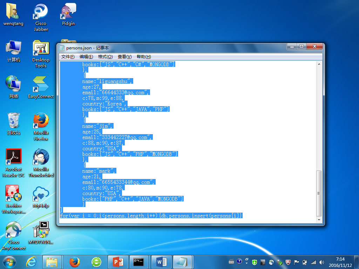Open the MyHelp desktop shortcut
Image resolution: width=359 pixels, height=269 pixels.
click(x=41, y=197)
